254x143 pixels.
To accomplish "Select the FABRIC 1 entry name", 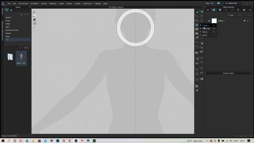I will (x=221, y=21).
